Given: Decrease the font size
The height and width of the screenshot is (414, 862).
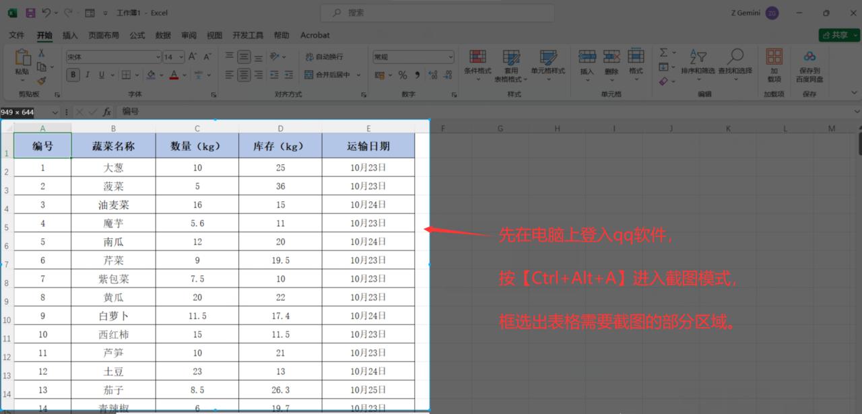Looking at the screenshot, I should 207,57.
